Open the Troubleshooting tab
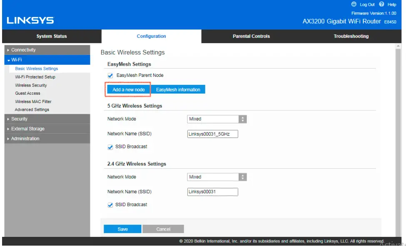 (350, 36)
